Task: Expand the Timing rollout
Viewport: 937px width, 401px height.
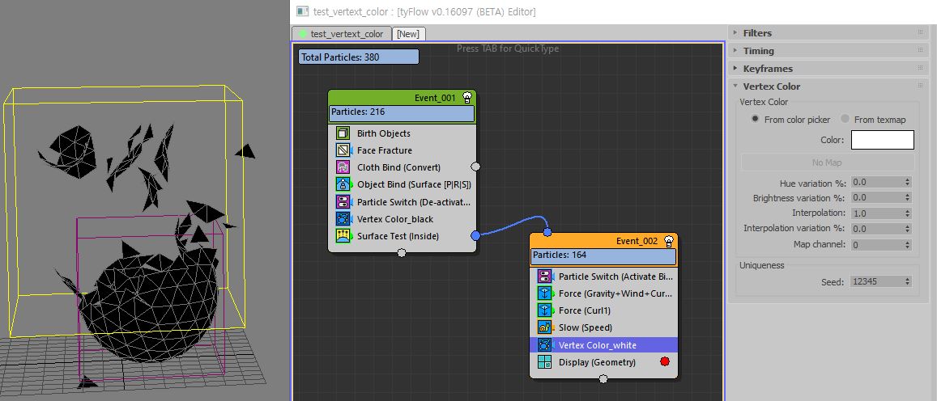Action: coord(758,51)
